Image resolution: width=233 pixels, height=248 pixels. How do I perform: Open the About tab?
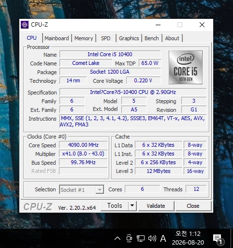(172, 38)
